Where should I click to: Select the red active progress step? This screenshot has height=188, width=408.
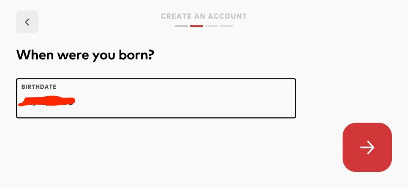click(196, 26)
